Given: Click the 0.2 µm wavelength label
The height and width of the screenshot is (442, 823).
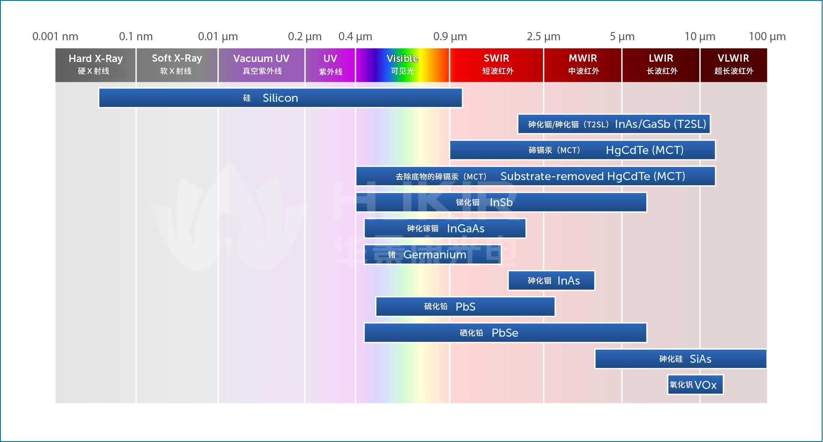Looking at the screenshot, I should coord(305,36).
